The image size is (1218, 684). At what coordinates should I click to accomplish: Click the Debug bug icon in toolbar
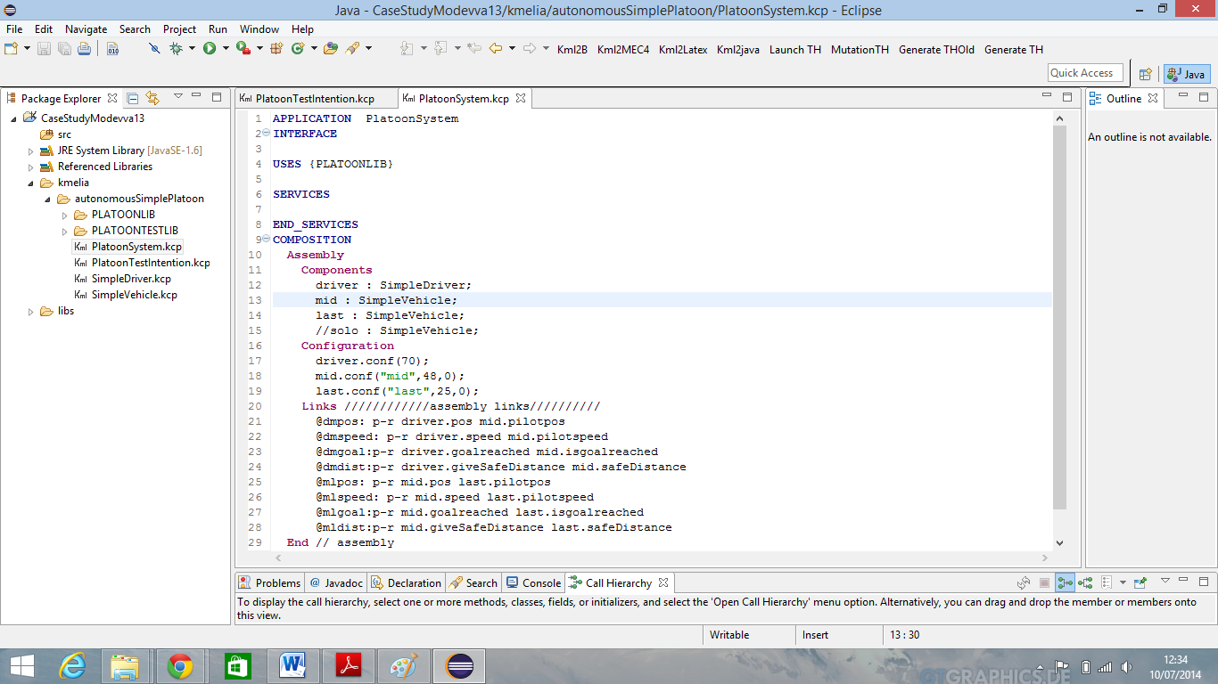point(176,49)
